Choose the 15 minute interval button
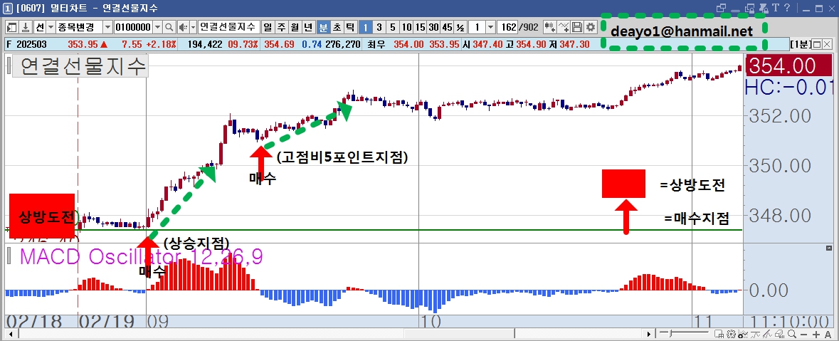 coord(420,27)
